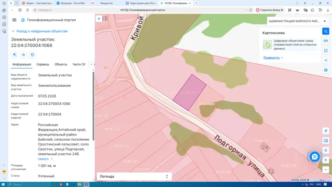Open browser downloads icon
This screenshot has height=187, width=332.
[x=328, y=10]
